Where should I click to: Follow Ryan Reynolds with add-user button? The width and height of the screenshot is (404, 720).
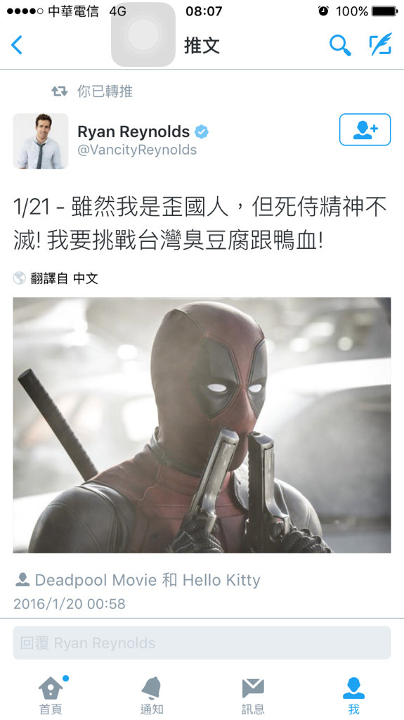click(x=365, y=129)
